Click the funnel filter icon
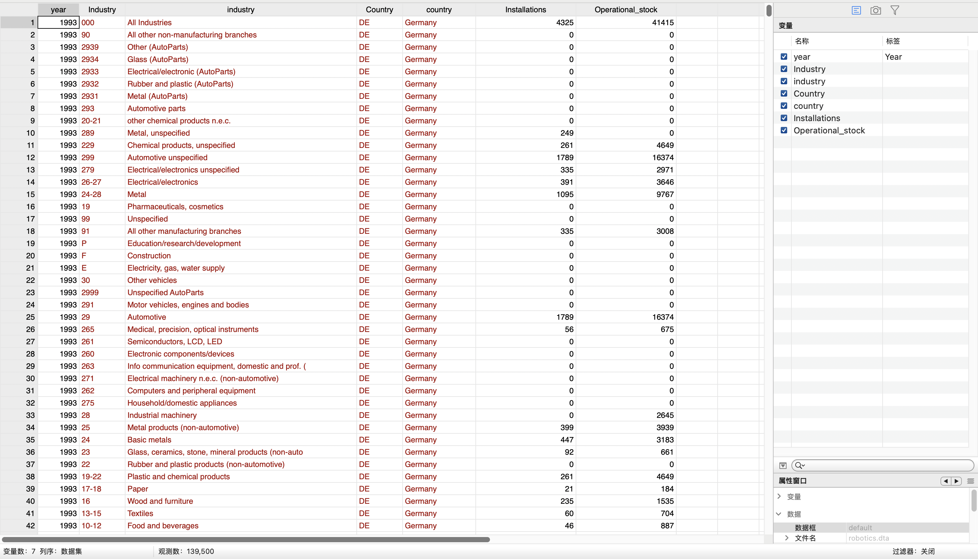The image size is (978, 559). coord(895,10)
